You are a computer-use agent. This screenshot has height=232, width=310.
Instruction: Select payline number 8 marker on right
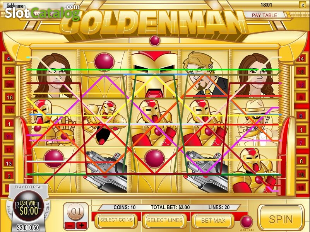[x=301, y=161]
